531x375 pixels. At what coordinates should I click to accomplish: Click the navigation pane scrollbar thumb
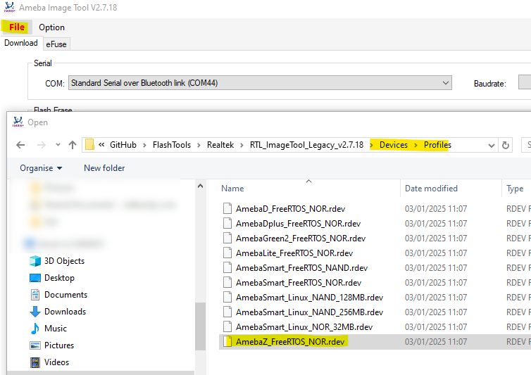(200, 326)
